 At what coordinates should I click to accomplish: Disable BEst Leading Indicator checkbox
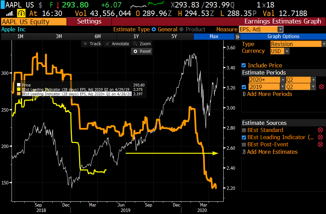click(244, 137)
